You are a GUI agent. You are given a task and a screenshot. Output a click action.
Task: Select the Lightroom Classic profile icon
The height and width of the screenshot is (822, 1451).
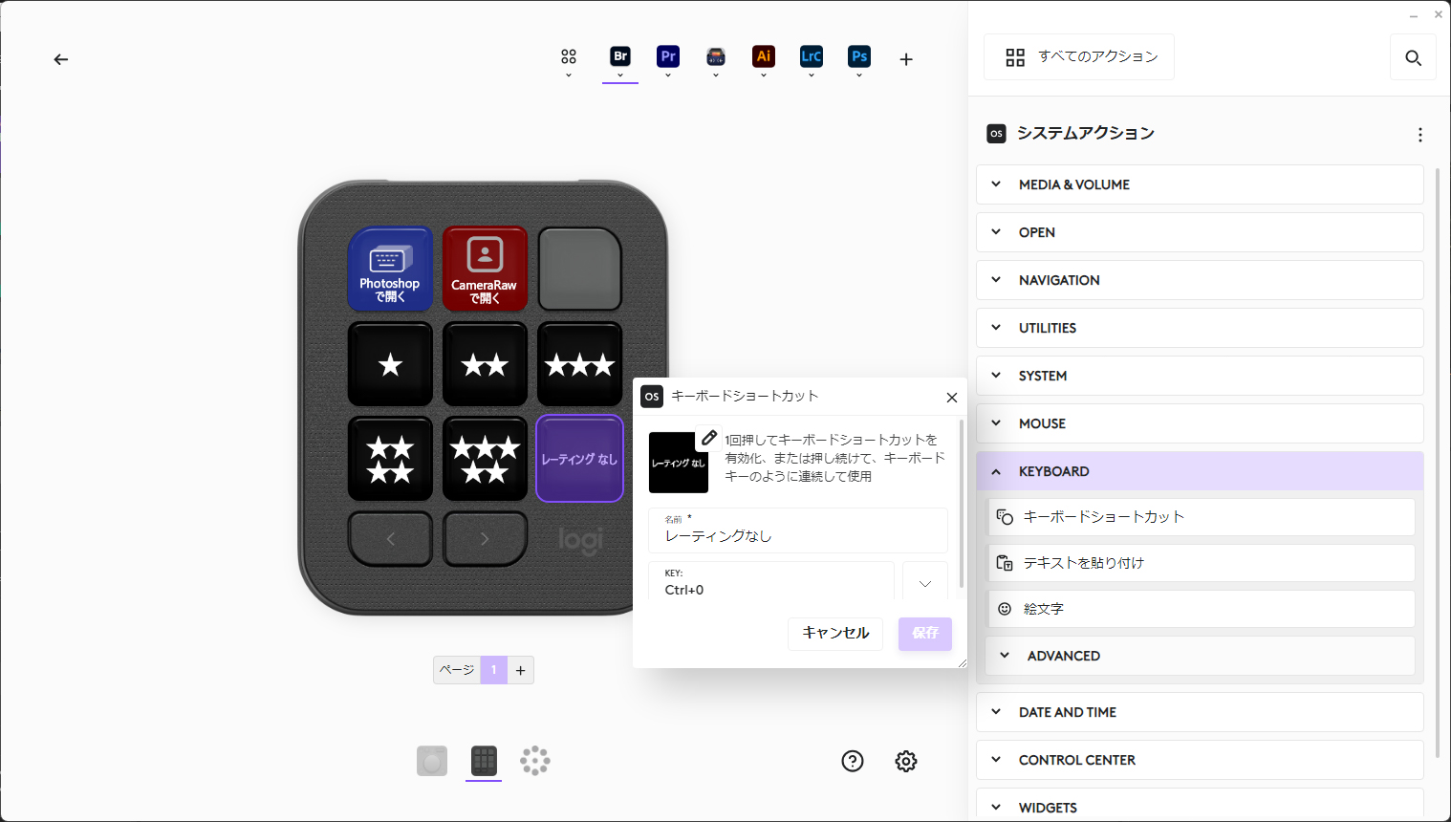[x=811, y=57]
